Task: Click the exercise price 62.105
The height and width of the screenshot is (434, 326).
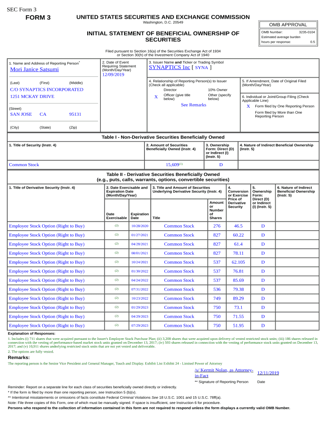Action: (x=238, y=262)
